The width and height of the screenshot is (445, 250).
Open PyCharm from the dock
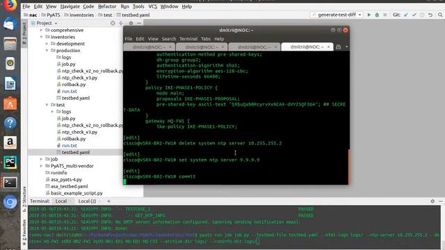click(x=10, y=162)
